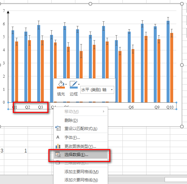Open the Border color dropdown arrow
Viewport: 187px width, 184px height.
79,84
